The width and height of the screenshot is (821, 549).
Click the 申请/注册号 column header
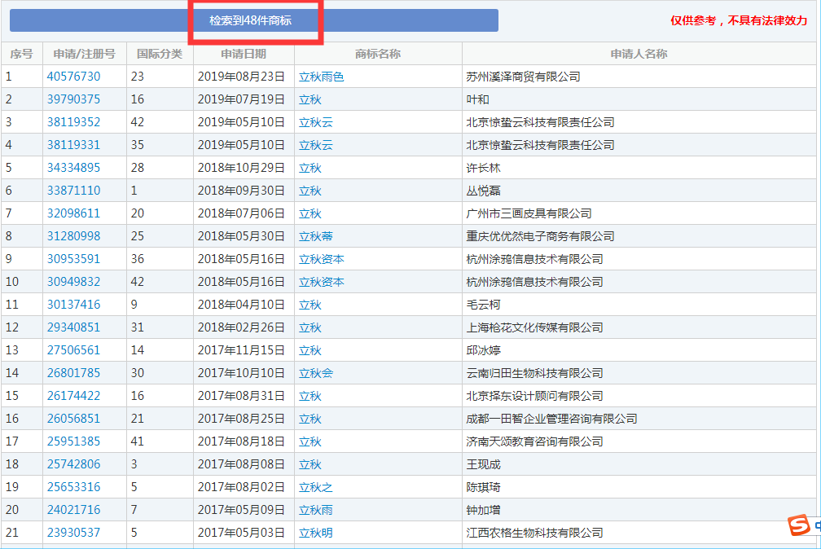[84, 54]
